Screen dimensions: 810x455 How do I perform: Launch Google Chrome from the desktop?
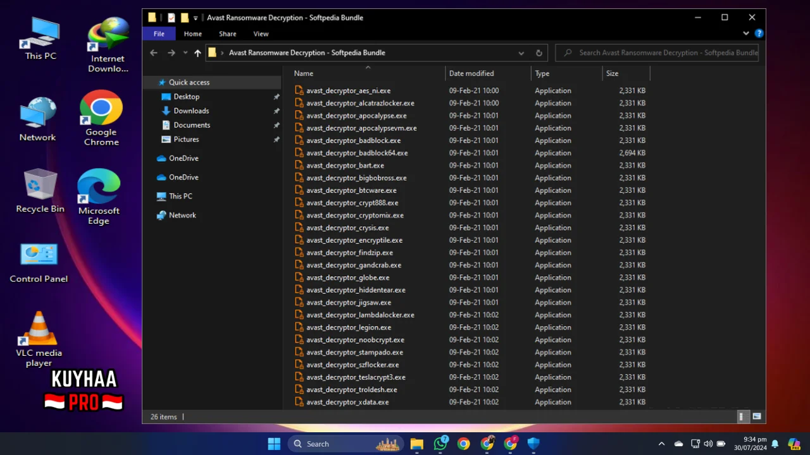click(x=101, y=118)
